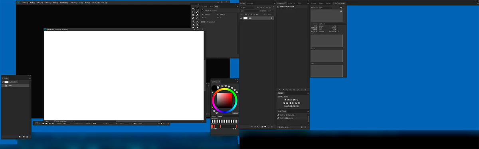Select the Eyedropper tool in the toolbox
Image resolution: width=479 pixels, height=149 pixels.
tap(197, 15)
